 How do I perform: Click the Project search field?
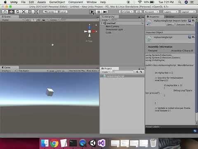123,72
